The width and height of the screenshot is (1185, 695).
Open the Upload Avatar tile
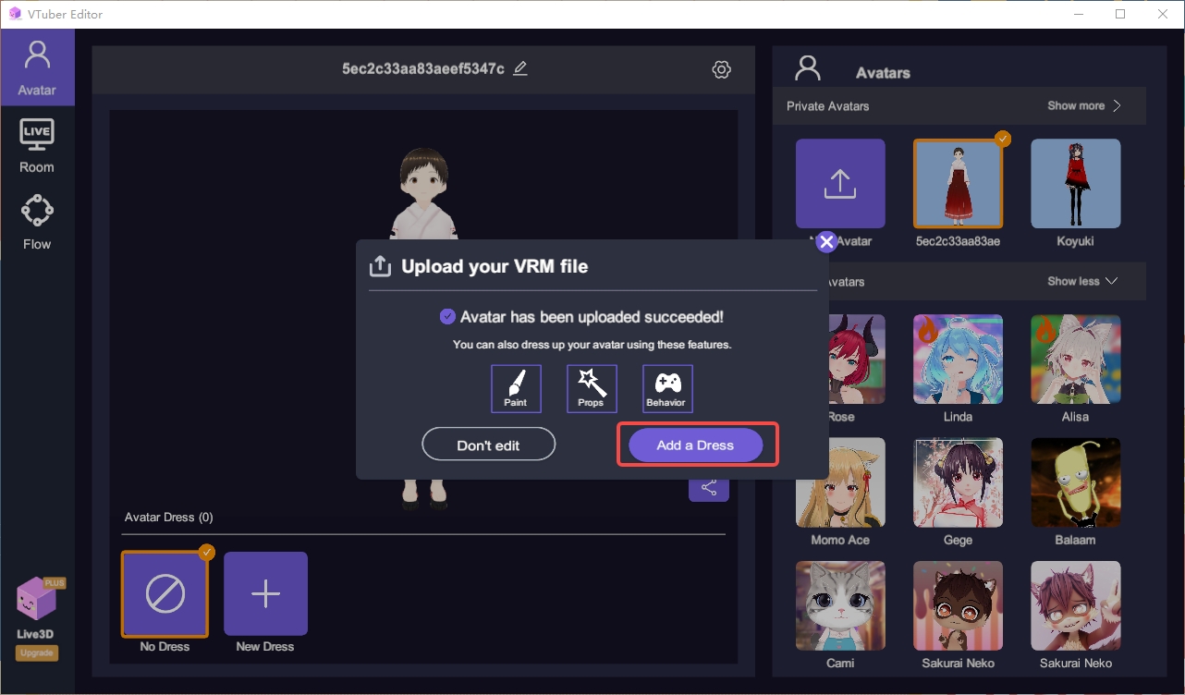[839, 183]
